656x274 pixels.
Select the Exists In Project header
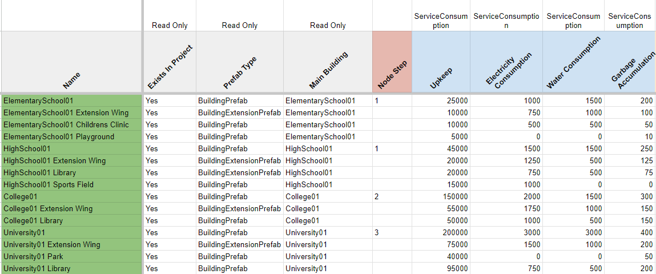point(170,62)
